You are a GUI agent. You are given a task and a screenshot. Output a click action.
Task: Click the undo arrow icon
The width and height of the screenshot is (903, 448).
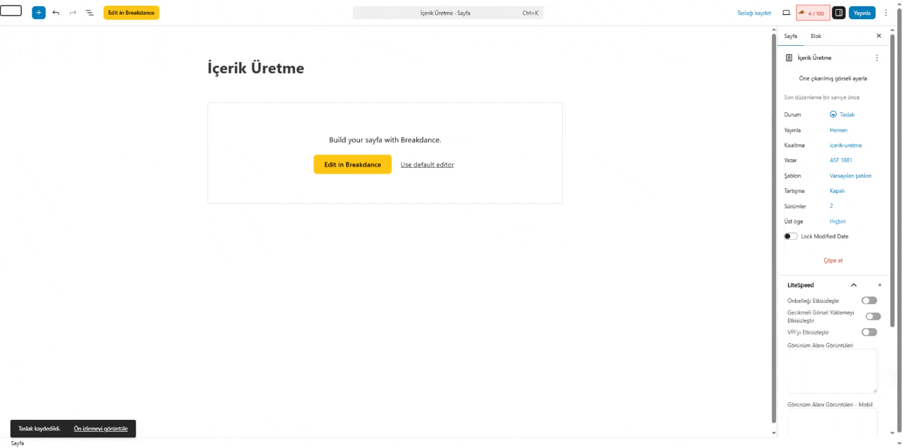click(56, 13)
